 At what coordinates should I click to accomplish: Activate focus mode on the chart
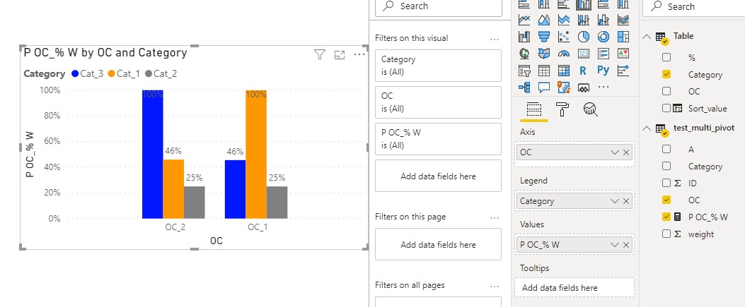339,55
